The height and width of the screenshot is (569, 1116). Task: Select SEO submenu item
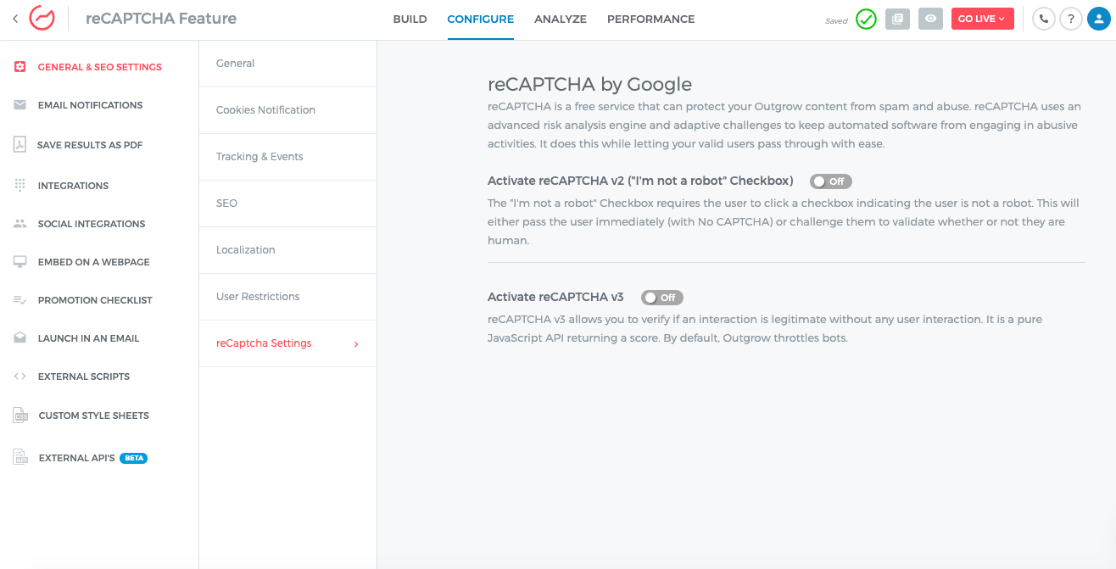287,204
